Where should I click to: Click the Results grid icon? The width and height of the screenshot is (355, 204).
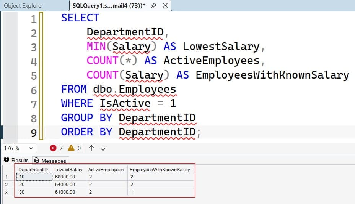tap(7, 160)
